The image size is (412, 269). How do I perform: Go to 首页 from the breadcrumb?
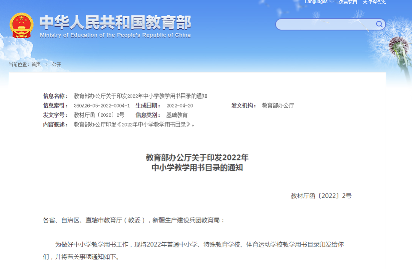point(35,64)
